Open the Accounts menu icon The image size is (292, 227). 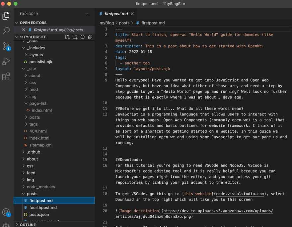[6, 212]
